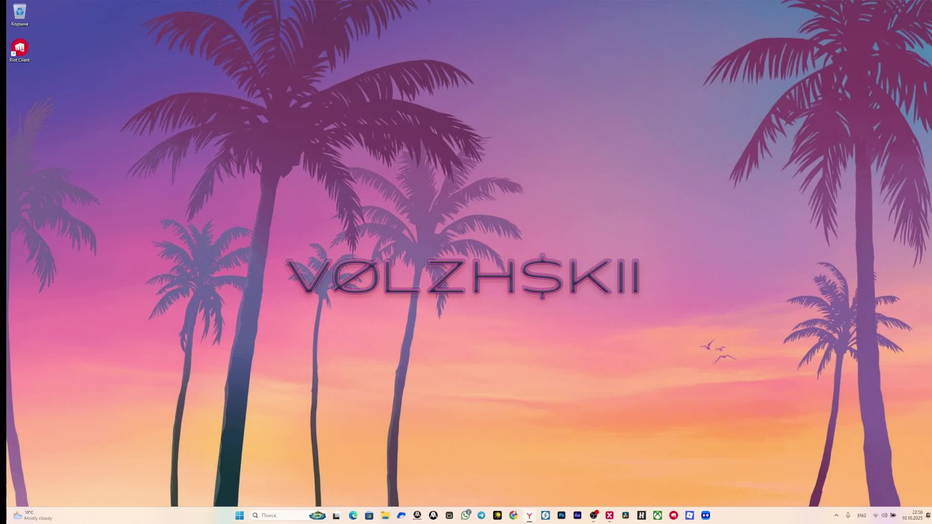Image resolution: width=932 pixels, height=524 pixels.
Task: Open the Xbox app in taskbar
Action: 657,515
